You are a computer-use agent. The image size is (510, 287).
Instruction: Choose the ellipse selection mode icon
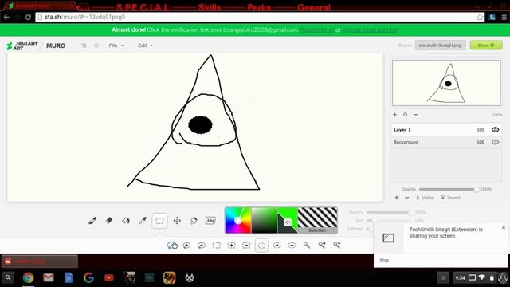pyautogui.click(x=261, y=246)
